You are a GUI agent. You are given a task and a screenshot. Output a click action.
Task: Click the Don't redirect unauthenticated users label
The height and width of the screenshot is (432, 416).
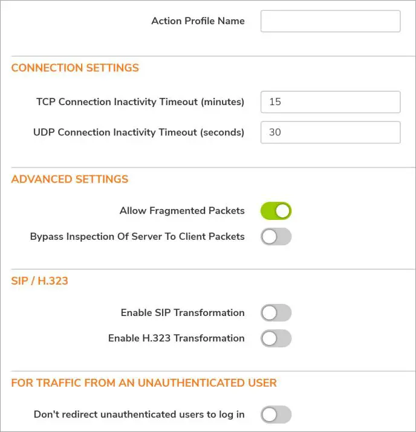click(x=139, y=414)
